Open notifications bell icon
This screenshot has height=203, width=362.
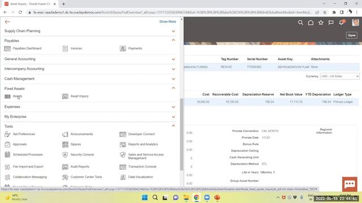point(342,23)
